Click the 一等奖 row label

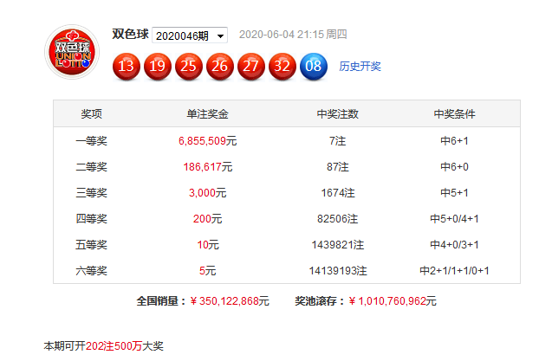point(92,141)
